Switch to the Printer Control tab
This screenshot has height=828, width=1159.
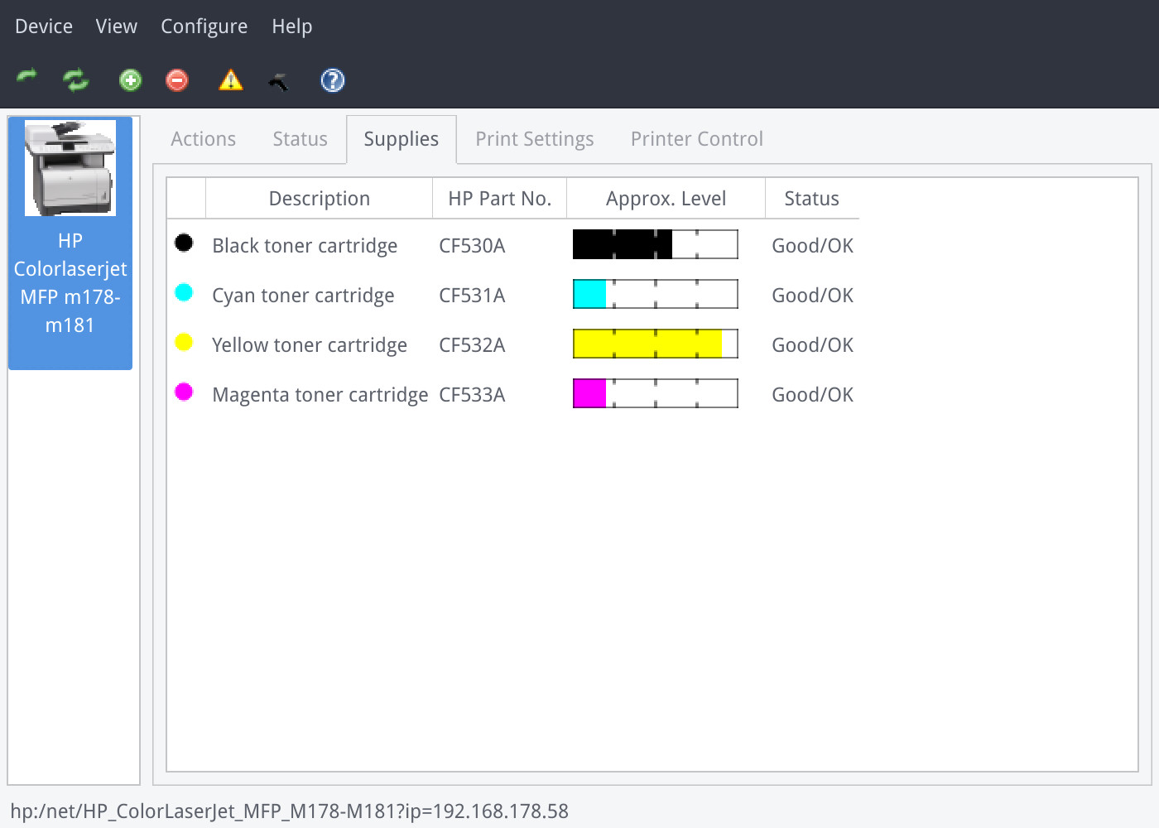pos(696,139)
